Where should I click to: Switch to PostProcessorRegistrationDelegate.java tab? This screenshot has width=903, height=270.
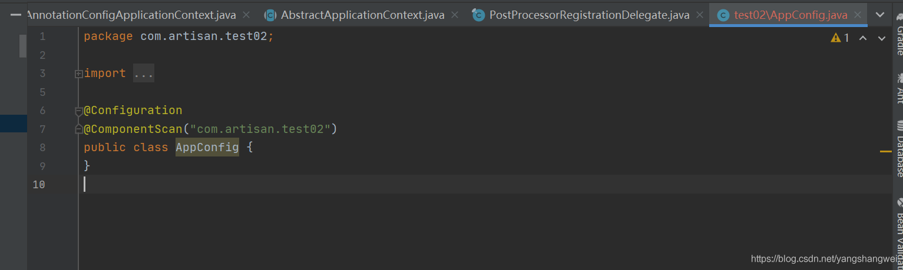[589, 15]
